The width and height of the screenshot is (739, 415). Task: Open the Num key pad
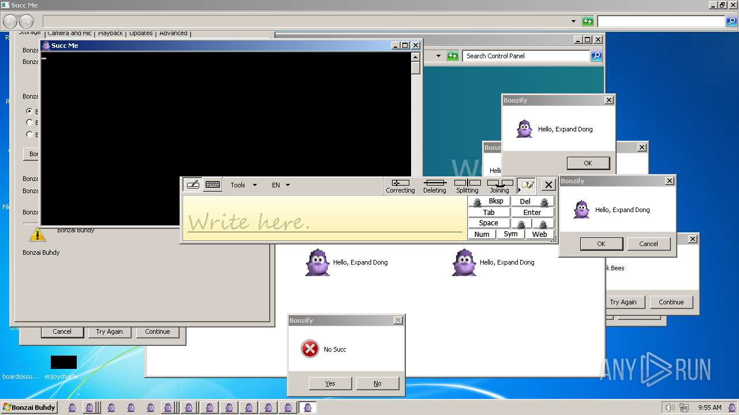click(482, 235)
